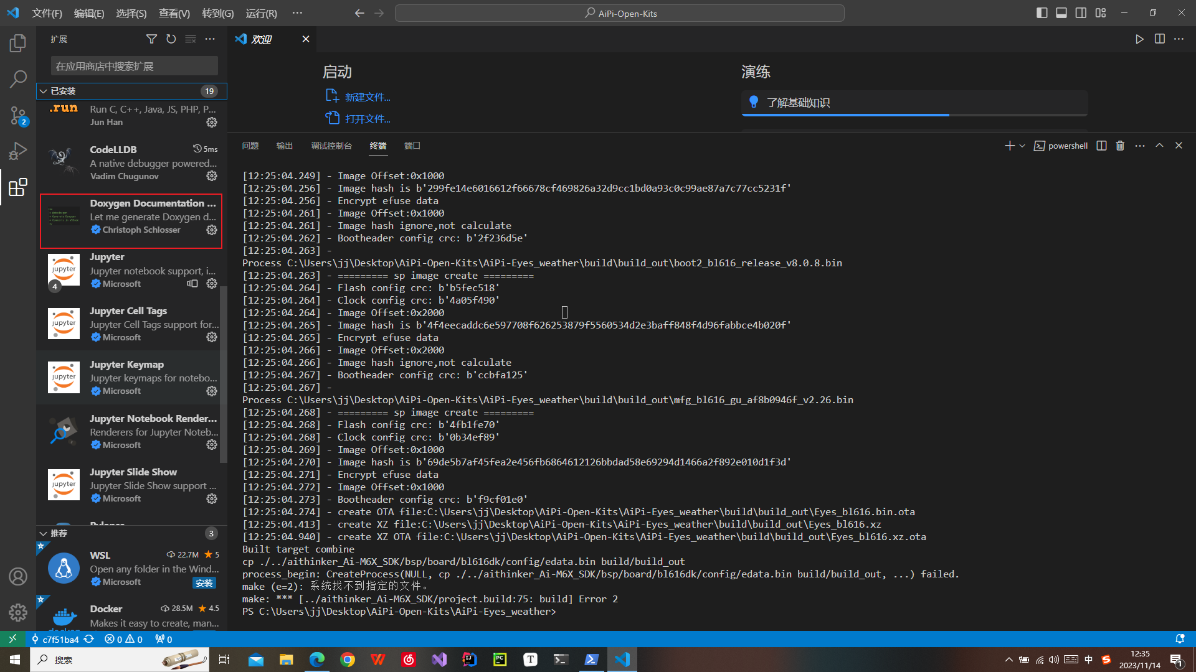This screenshot has width=1196, height=672.
Task: Open the 文件(F) menu
Action: [47, 13]
